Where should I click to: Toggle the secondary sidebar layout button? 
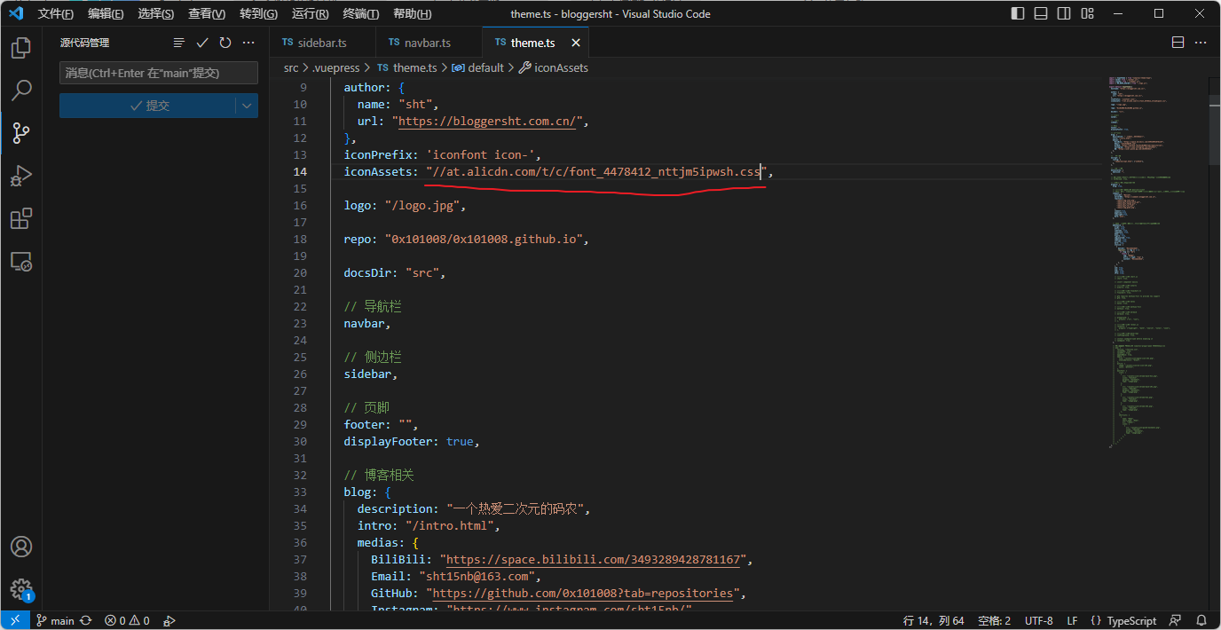pyautogui.click(x=1063, y=13)
